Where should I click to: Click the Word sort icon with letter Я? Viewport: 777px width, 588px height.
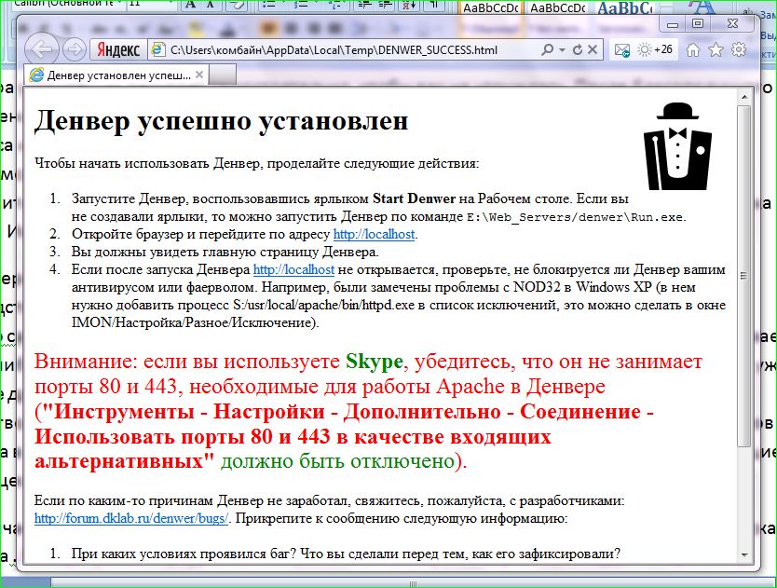click(409, 5)
